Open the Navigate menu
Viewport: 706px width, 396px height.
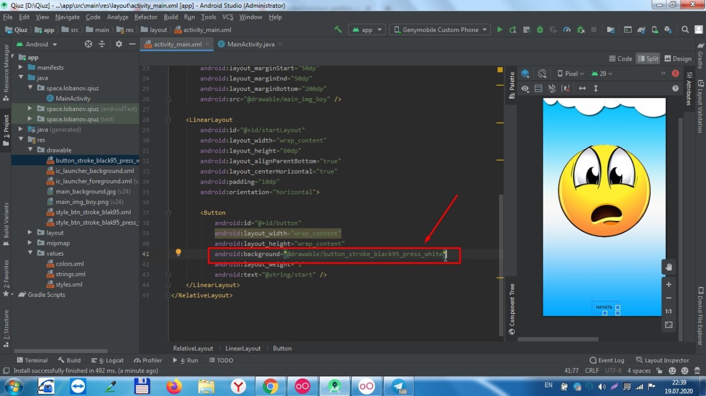[x=67, y=17]
